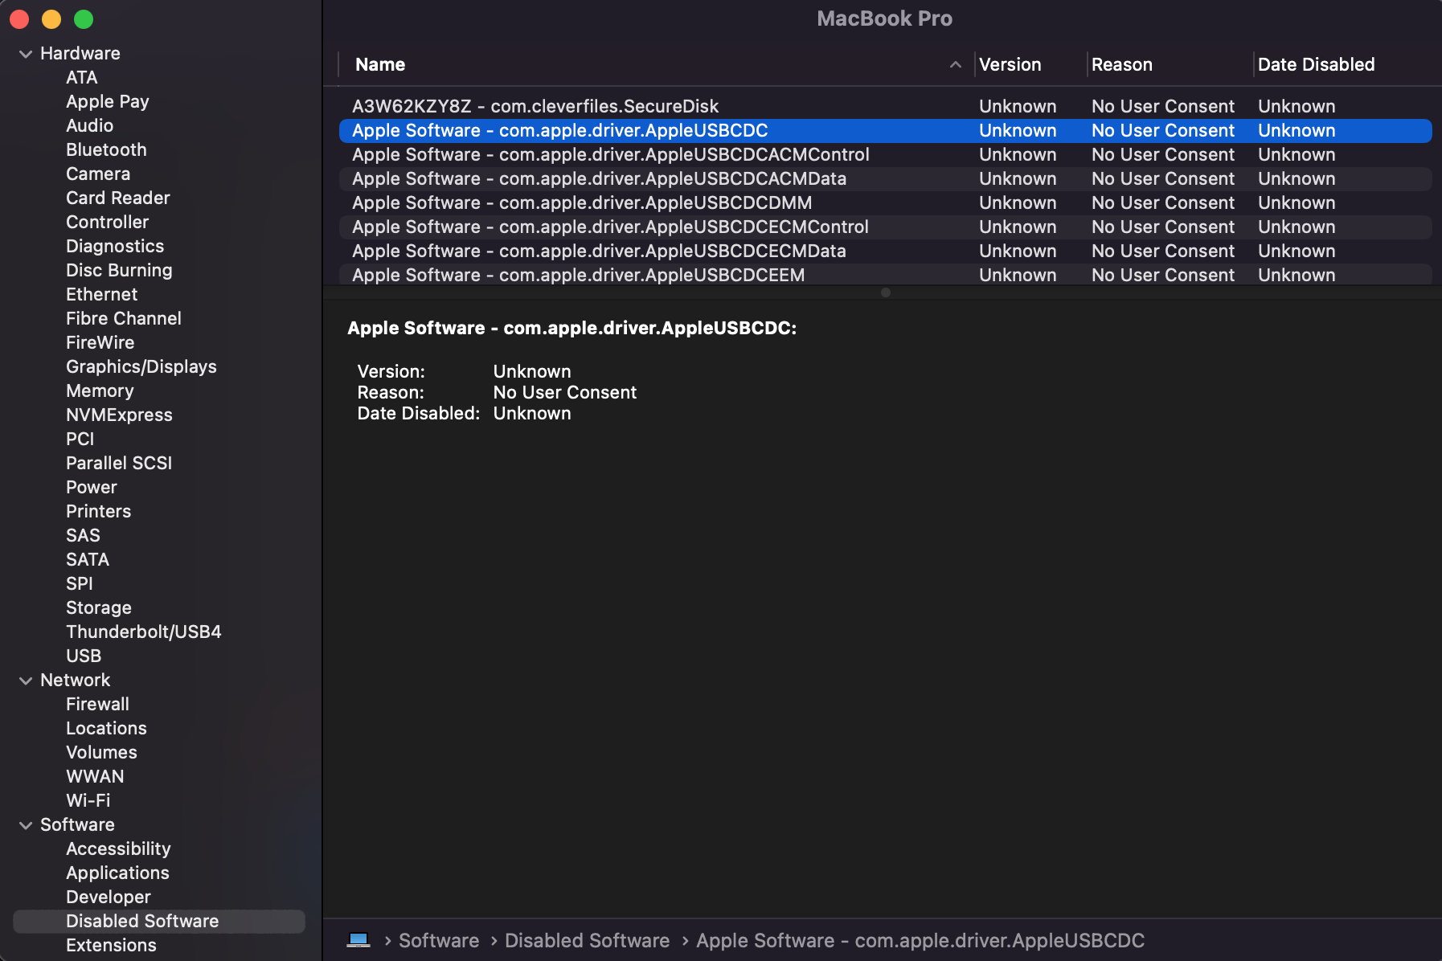Open the Audio hardware section

[x=89, y=126]
